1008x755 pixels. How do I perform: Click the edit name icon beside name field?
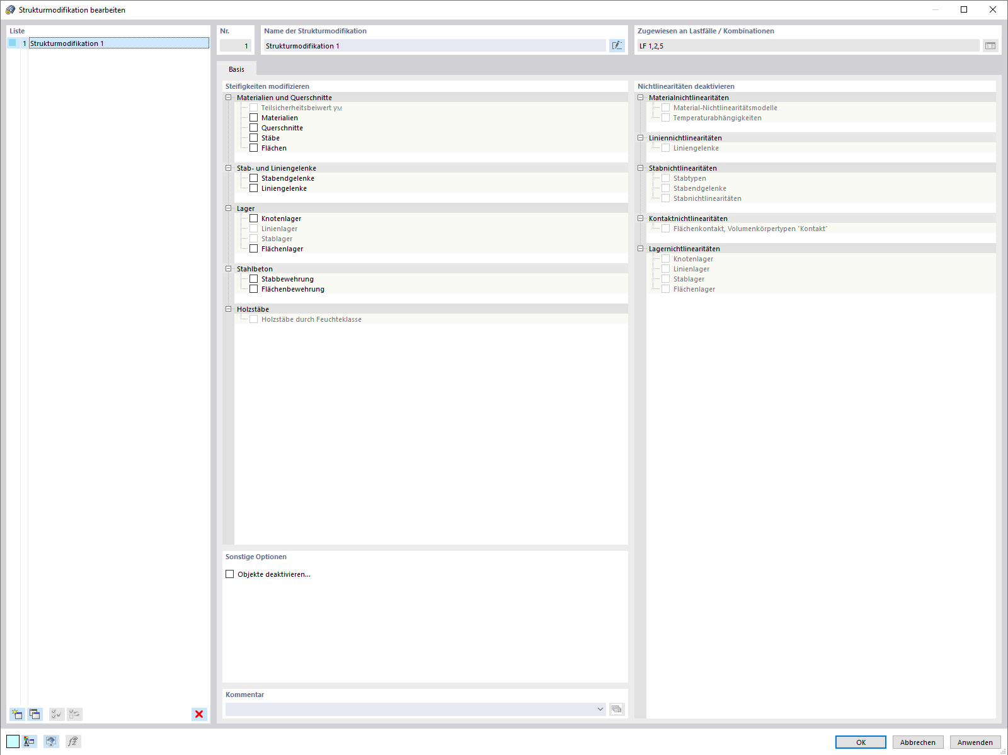click(617, 45)
